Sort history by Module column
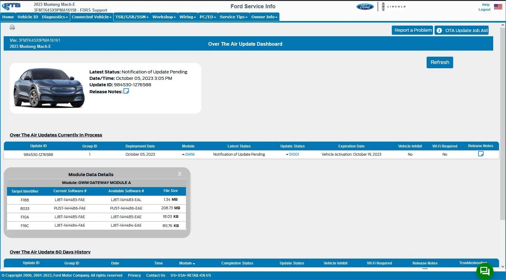This screenshot has height=280, width=506. pos(187,263)
